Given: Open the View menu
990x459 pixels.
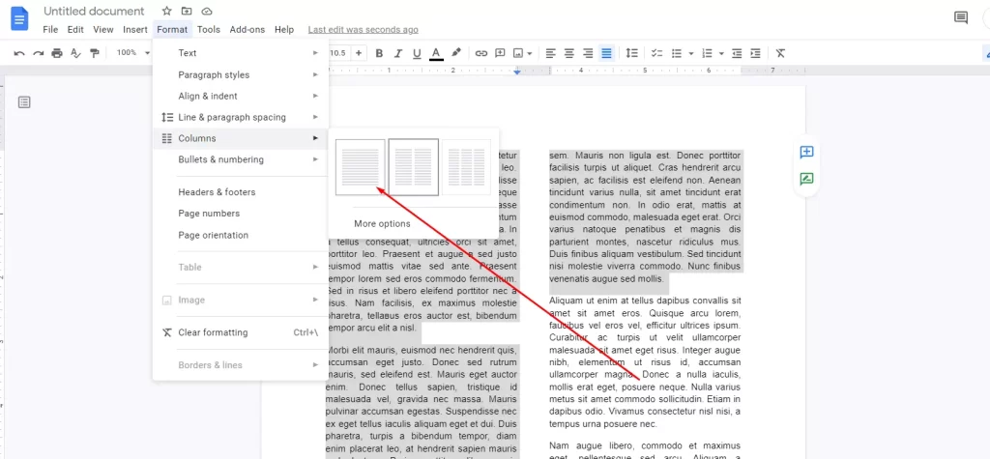Looking at the screenshot, I should [102, 30].
